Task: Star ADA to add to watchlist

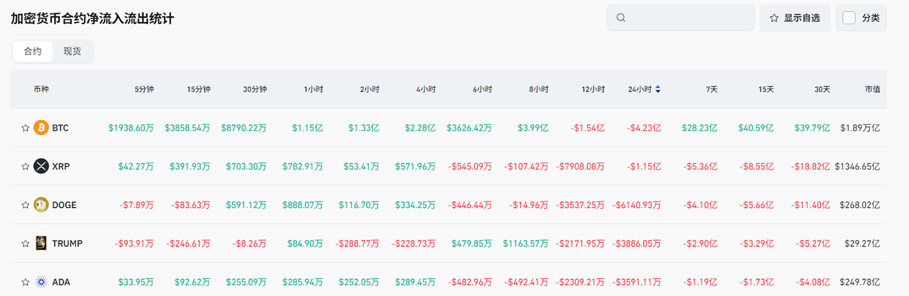Action: point(26,282)
